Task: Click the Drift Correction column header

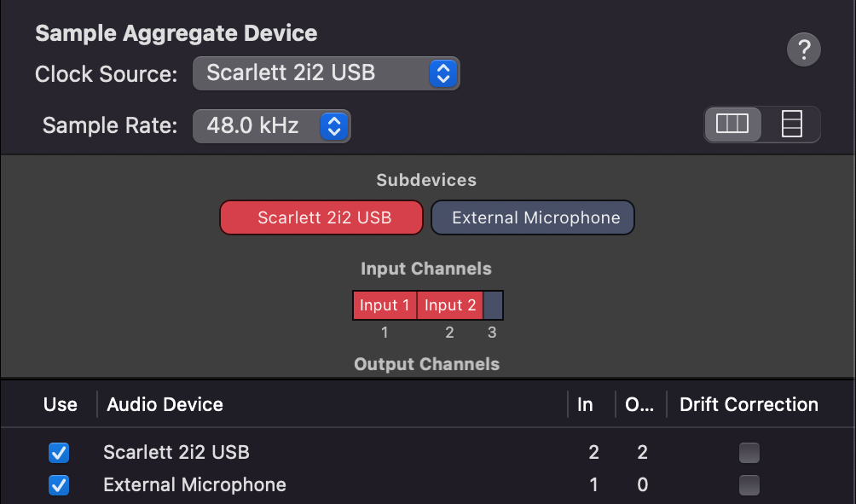Action: click(x=748, y=405)
